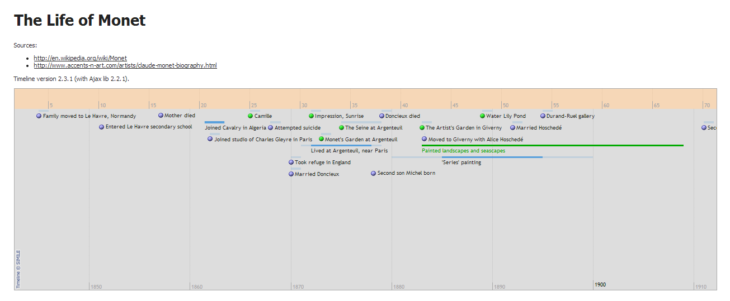
Task: Select the Water Lily Pond green marker
Action: coord(482,116)
